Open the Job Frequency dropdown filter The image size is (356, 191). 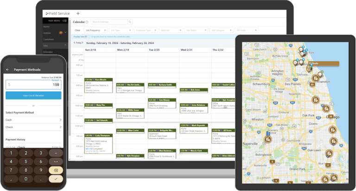(x=96, y=30)
